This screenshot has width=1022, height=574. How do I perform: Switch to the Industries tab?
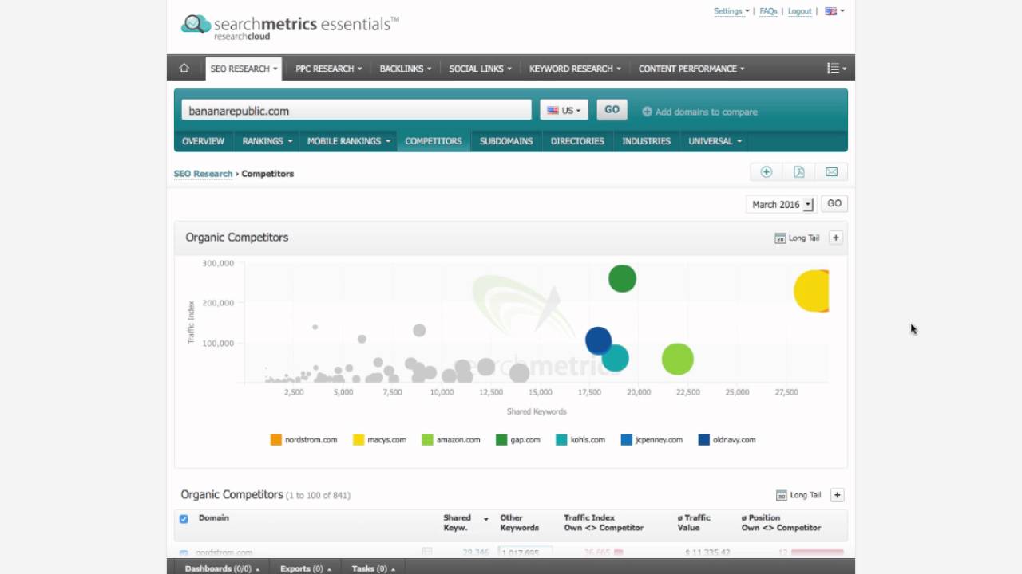click(647, 141)
